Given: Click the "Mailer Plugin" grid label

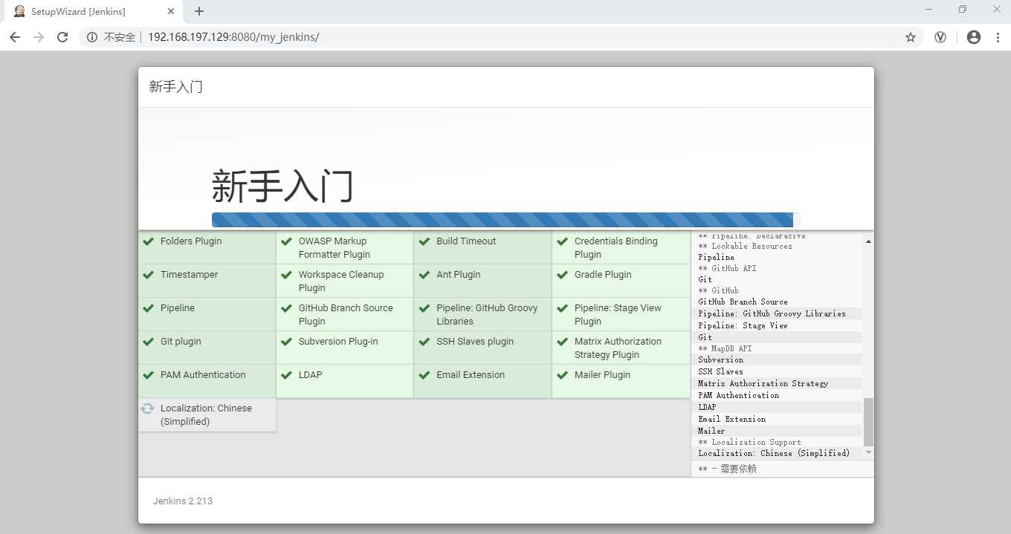Looking at the screenshot, I should [x=602, y=375].
